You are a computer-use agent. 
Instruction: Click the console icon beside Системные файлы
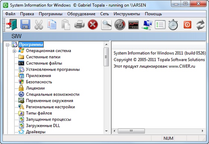pyautogui.click(x=21, y=63)
